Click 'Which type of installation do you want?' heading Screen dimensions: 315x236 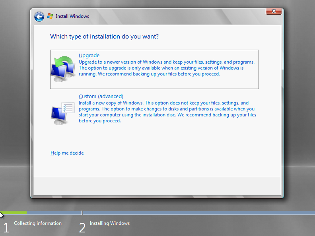105,37
